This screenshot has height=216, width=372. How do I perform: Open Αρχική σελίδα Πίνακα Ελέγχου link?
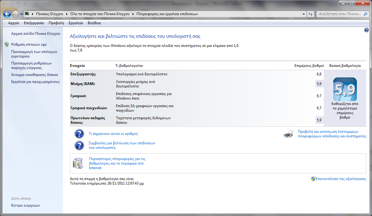click(36, 34)
